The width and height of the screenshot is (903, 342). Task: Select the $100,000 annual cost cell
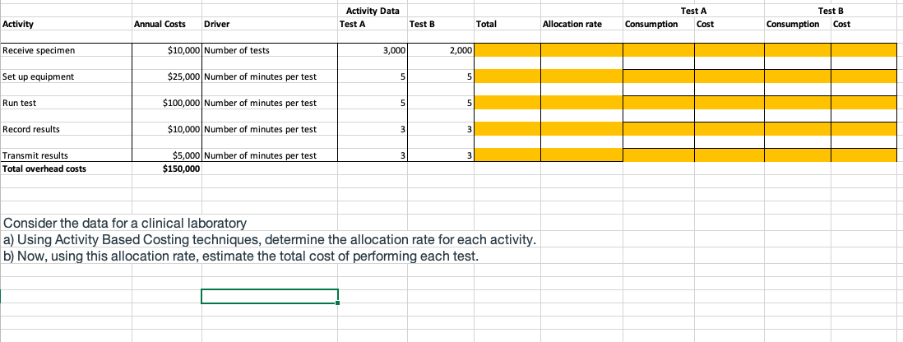pos(166,103)
